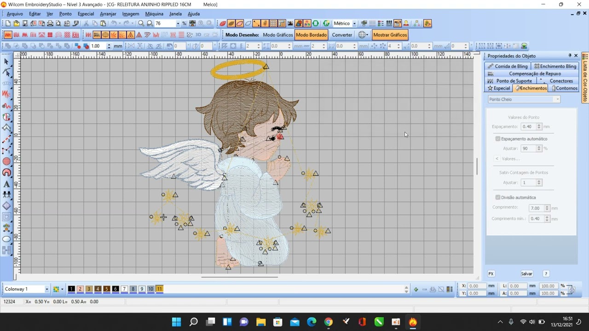This screenshot has width=589, height=331.
Task: Click the Converter button
Action: [342, 35]
